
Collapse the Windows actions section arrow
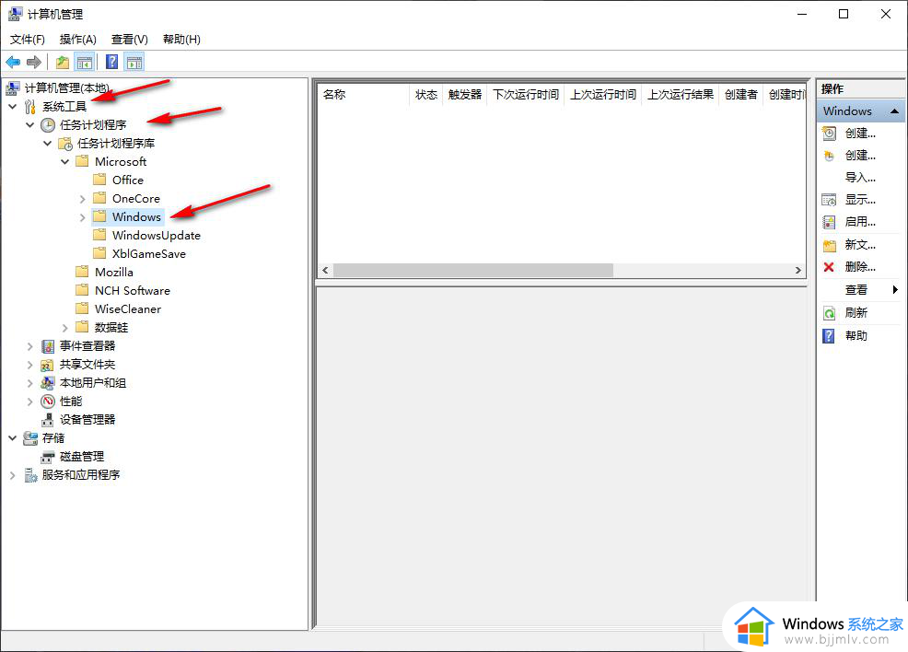pos(895,111)
